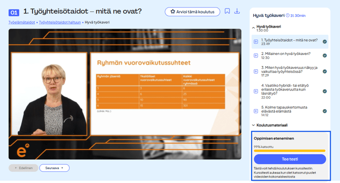Image resolution: width=340 pixels, height=183 pixels.
Task: Click the Tee testi button
Action: tap(290, 159)
